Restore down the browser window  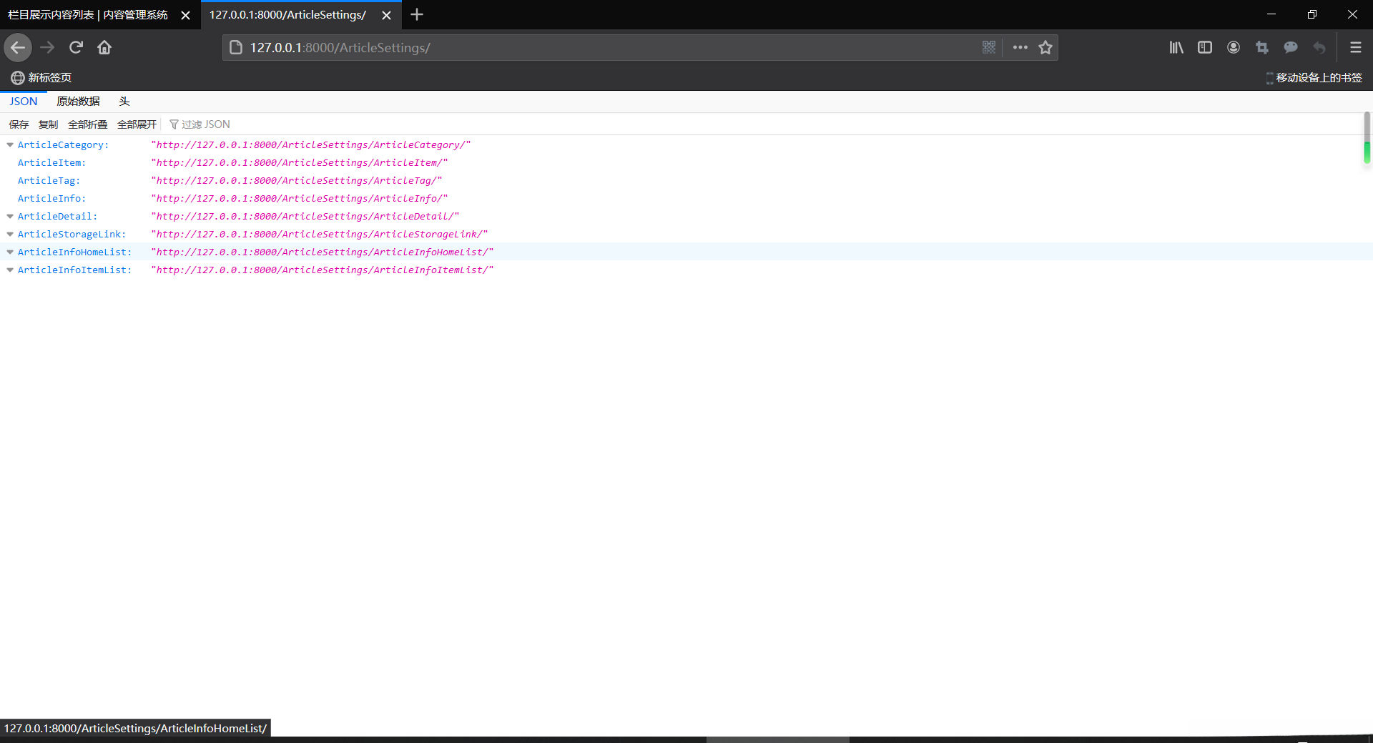(1312, 14)
